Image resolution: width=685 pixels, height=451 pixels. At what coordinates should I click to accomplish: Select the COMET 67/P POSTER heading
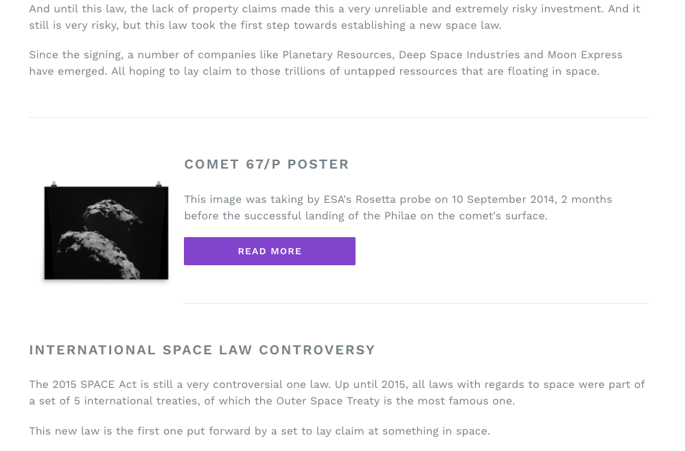[x=266, y=164]
